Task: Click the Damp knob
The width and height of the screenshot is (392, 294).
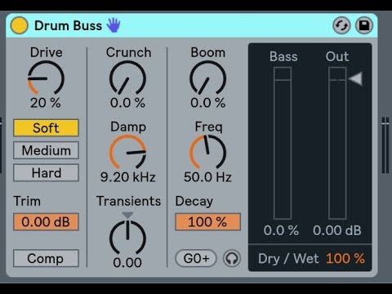Action: 127,153
